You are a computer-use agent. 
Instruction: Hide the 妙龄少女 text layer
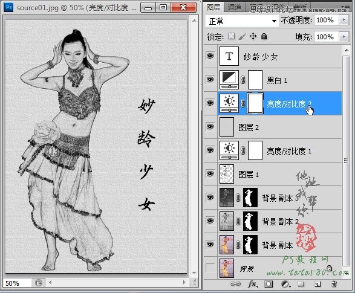tap(210, 56)
